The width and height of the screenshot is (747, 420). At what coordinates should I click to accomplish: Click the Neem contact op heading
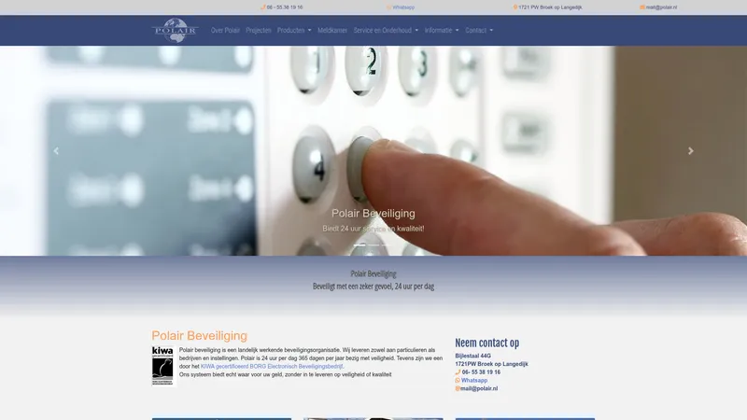pos(486,343)
